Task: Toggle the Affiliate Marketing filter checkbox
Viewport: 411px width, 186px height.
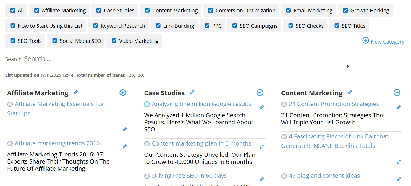Action: pos(37,10)
